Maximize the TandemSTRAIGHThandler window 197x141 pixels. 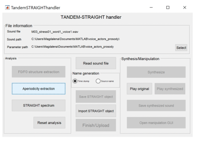tap(168, 7)
